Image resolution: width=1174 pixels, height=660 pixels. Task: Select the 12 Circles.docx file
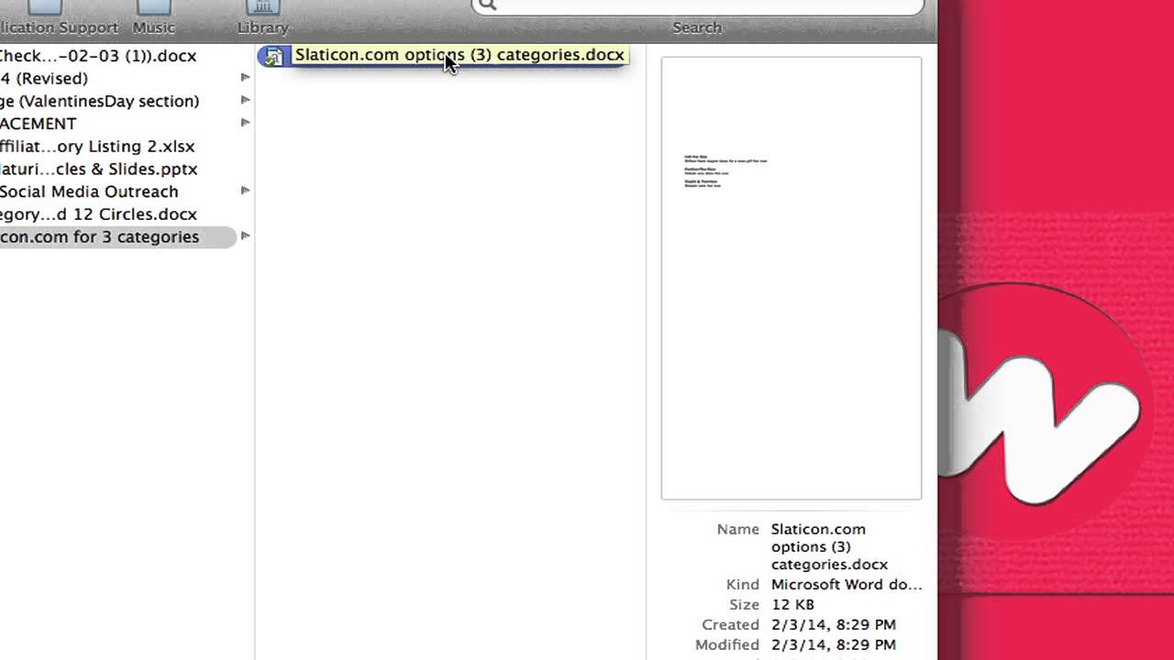point(99,214)
